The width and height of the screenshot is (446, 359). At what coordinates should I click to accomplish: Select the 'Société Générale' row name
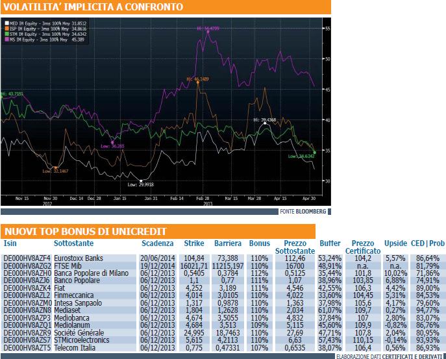79,332
